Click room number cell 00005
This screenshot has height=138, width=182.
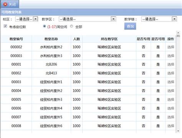click(16, 99)
